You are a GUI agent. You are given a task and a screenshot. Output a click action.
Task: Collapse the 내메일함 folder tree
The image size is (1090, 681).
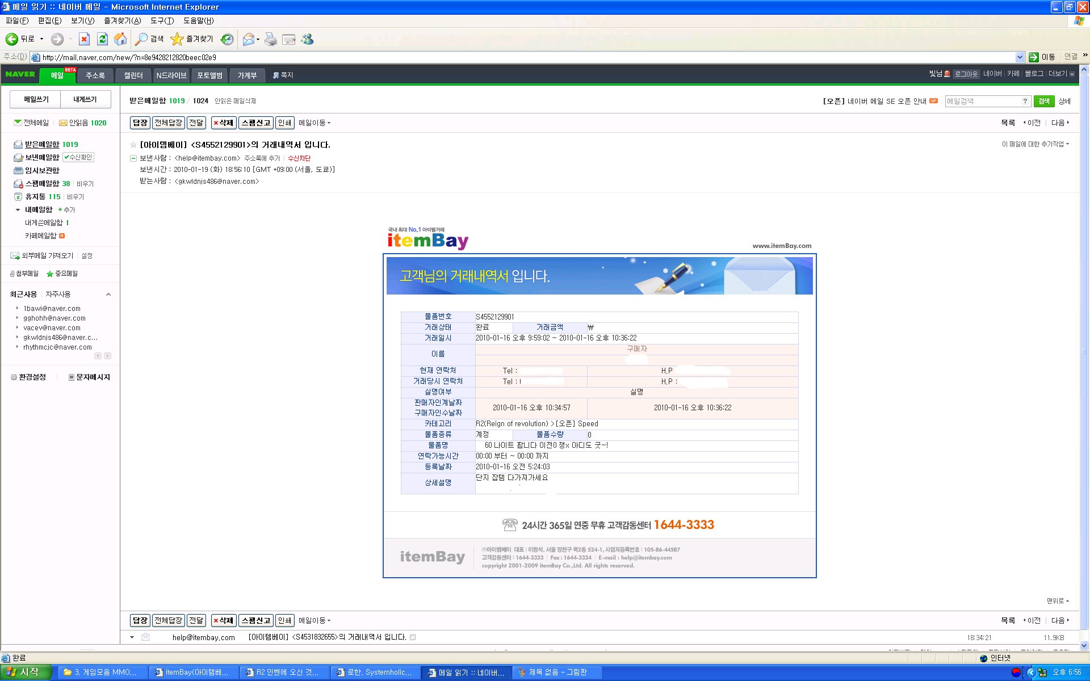point(18,210)
